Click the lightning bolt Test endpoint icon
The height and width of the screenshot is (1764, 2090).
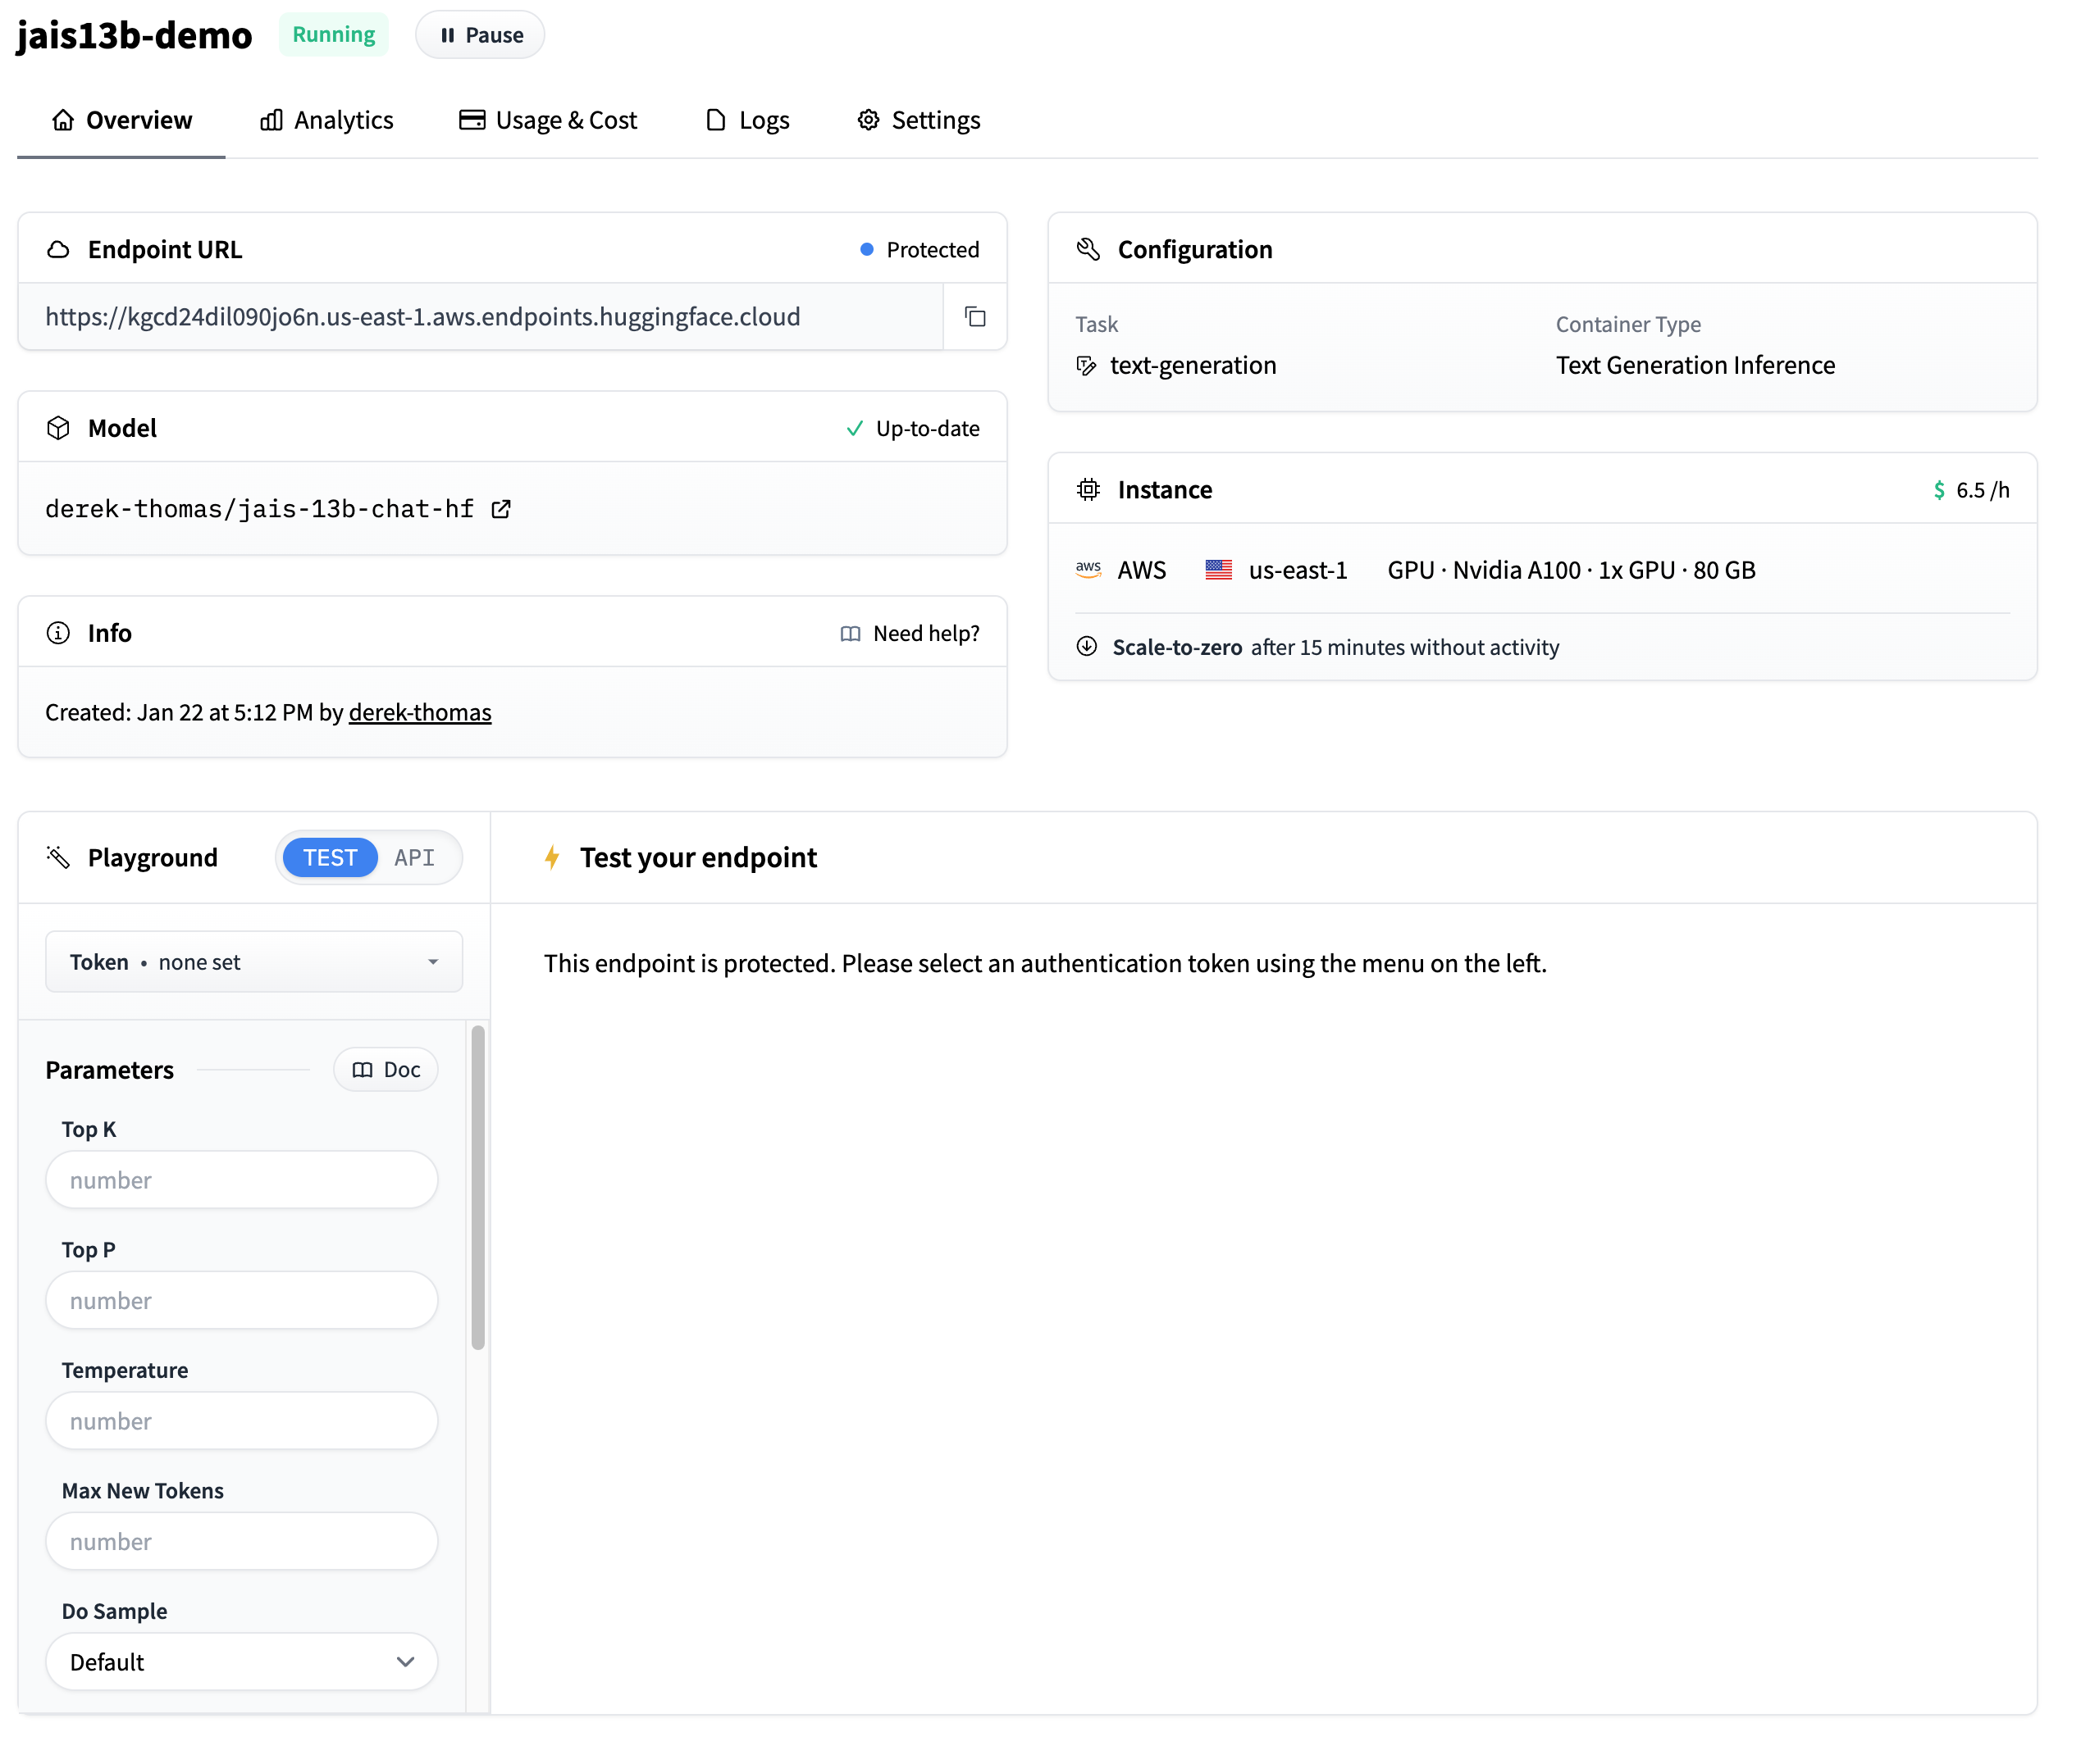pos(551,857)
